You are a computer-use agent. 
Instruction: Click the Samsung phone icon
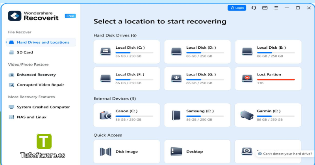176,115
